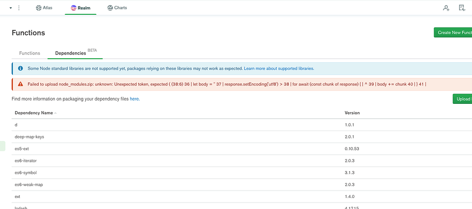Screen dimensions: 472x209
Task: Select the Dependencies sub-tab
Action: click(71, 53)
